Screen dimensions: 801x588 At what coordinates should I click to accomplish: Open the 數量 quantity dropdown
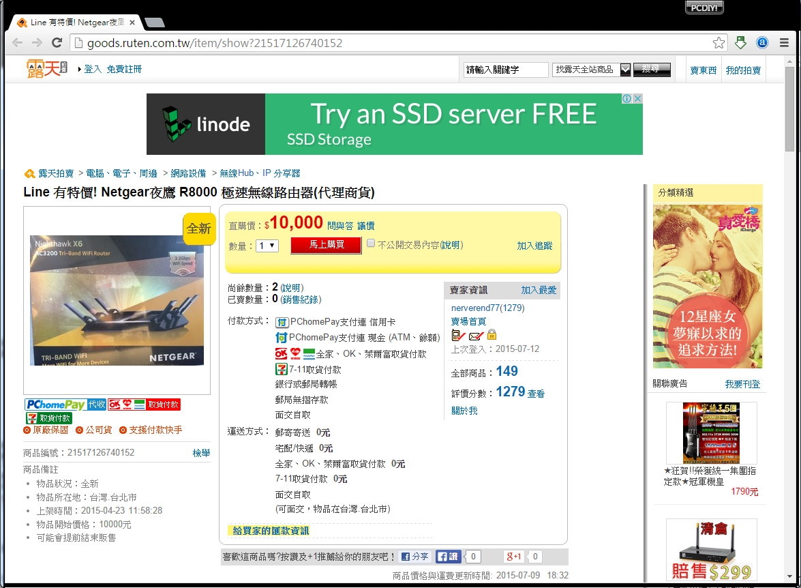pos(267,246)
